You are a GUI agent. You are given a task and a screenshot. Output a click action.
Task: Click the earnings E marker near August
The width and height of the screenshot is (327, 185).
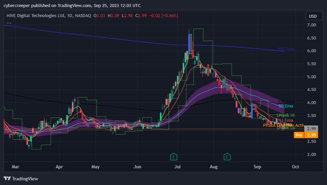click(x=227, y=156)
